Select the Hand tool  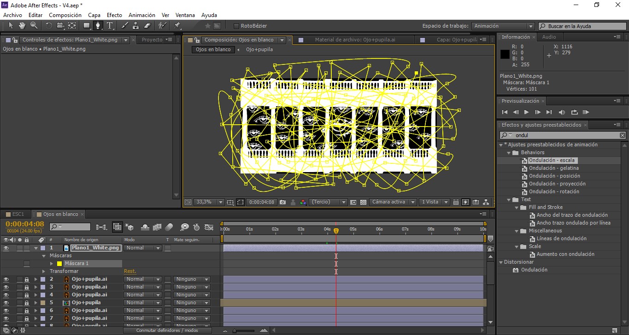pos(22,26)
